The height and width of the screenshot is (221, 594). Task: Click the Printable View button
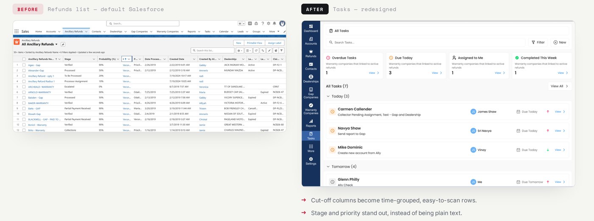[x=255, y=43]
